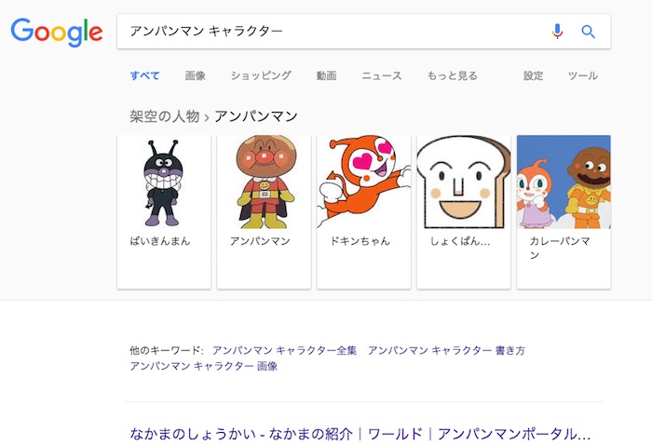This screenshot has height=445, width=652.
Task: Switch to the ニュース tab
Action: (382, 75)
